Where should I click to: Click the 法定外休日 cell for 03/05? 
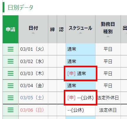pos(108,98)
